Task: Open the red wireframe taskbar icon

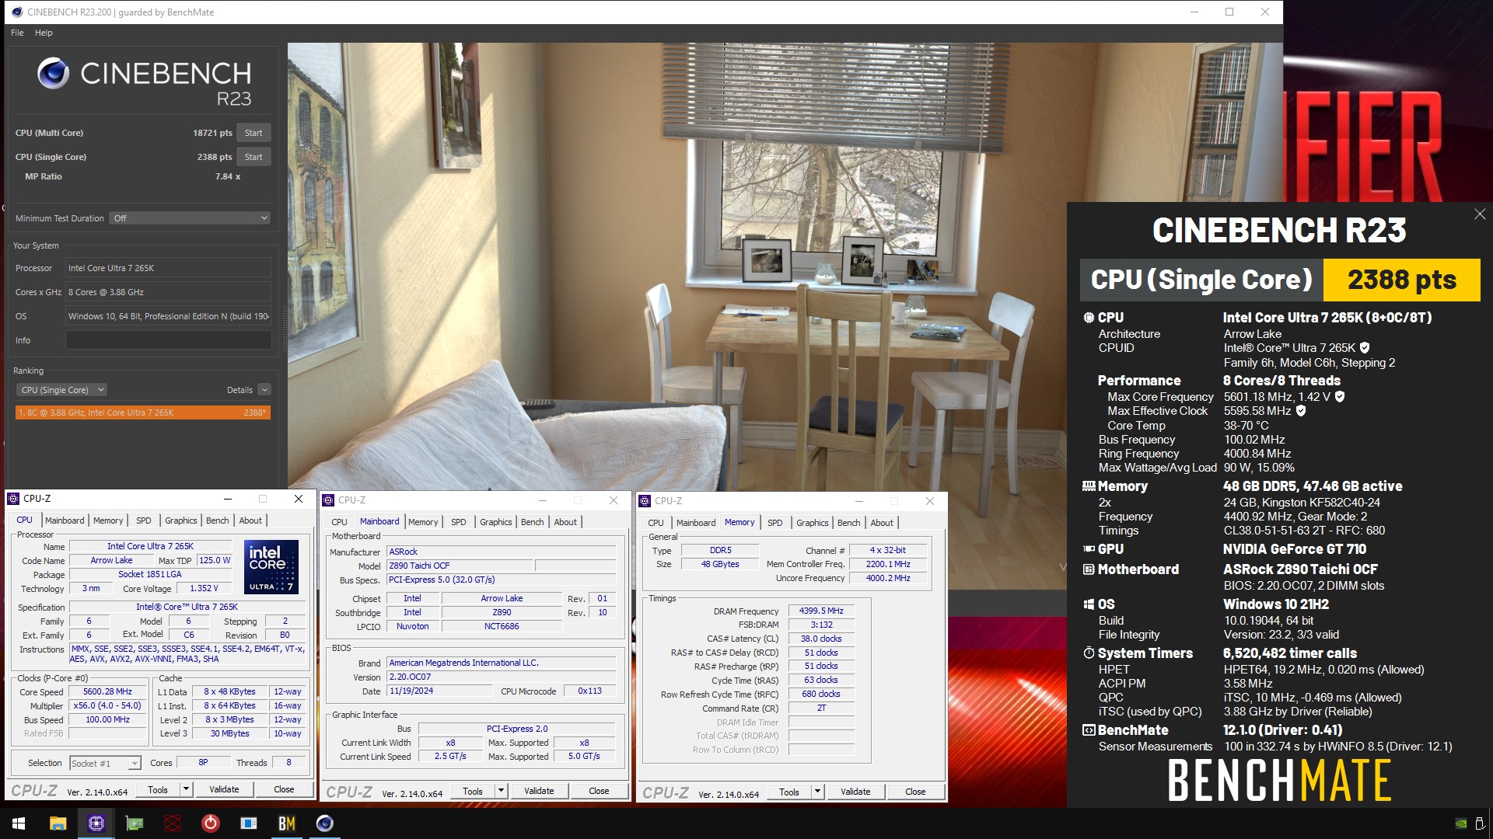Action: tap(173, 823)
